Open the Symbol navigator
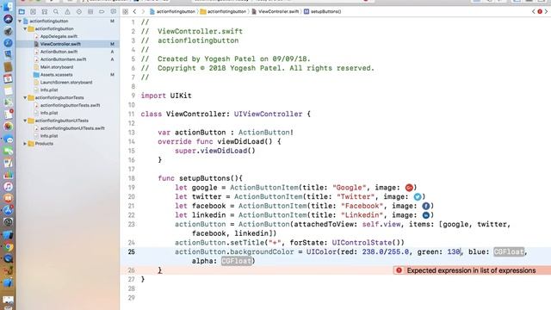This screenshot has height=310, width=551. [x=44, y=11]
